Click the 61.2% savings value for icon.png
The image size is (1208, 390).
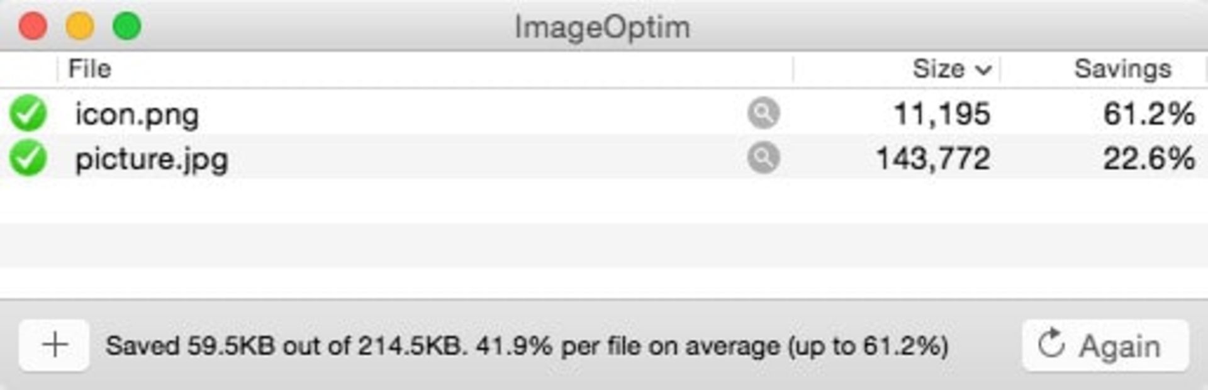click(1150, 114)
